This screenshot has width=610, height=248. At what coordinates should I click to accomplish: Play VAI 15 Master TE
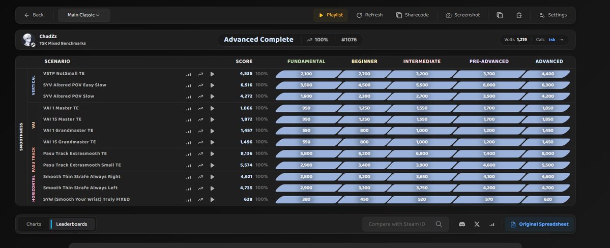213,119
